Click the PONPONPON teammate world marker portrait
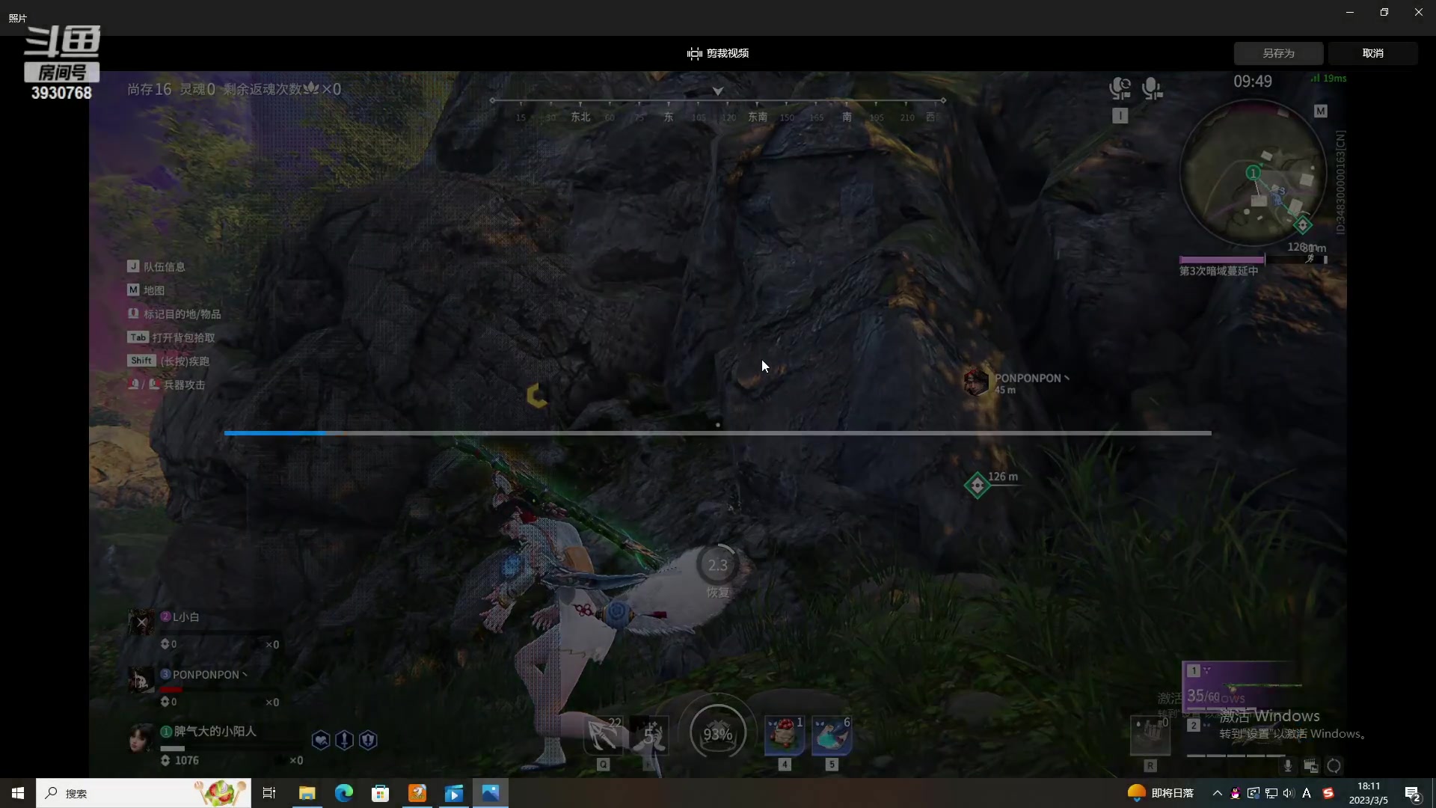This screenshot has height=808, width=1436. click(976, 382)
